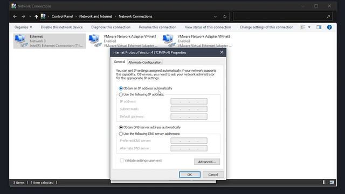
Task: Open Advanced TCP/IP settings
Action: pos(207,162)
